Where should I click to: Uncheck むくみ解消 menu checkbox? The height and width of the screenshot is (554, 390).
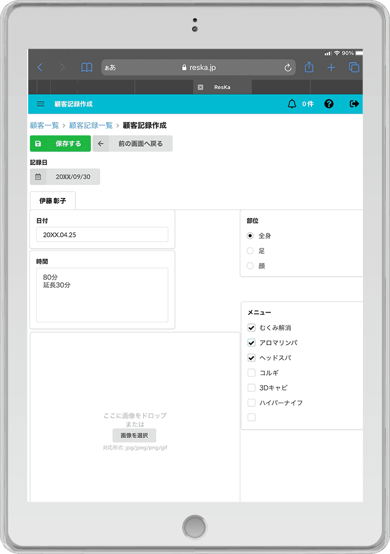251,327
